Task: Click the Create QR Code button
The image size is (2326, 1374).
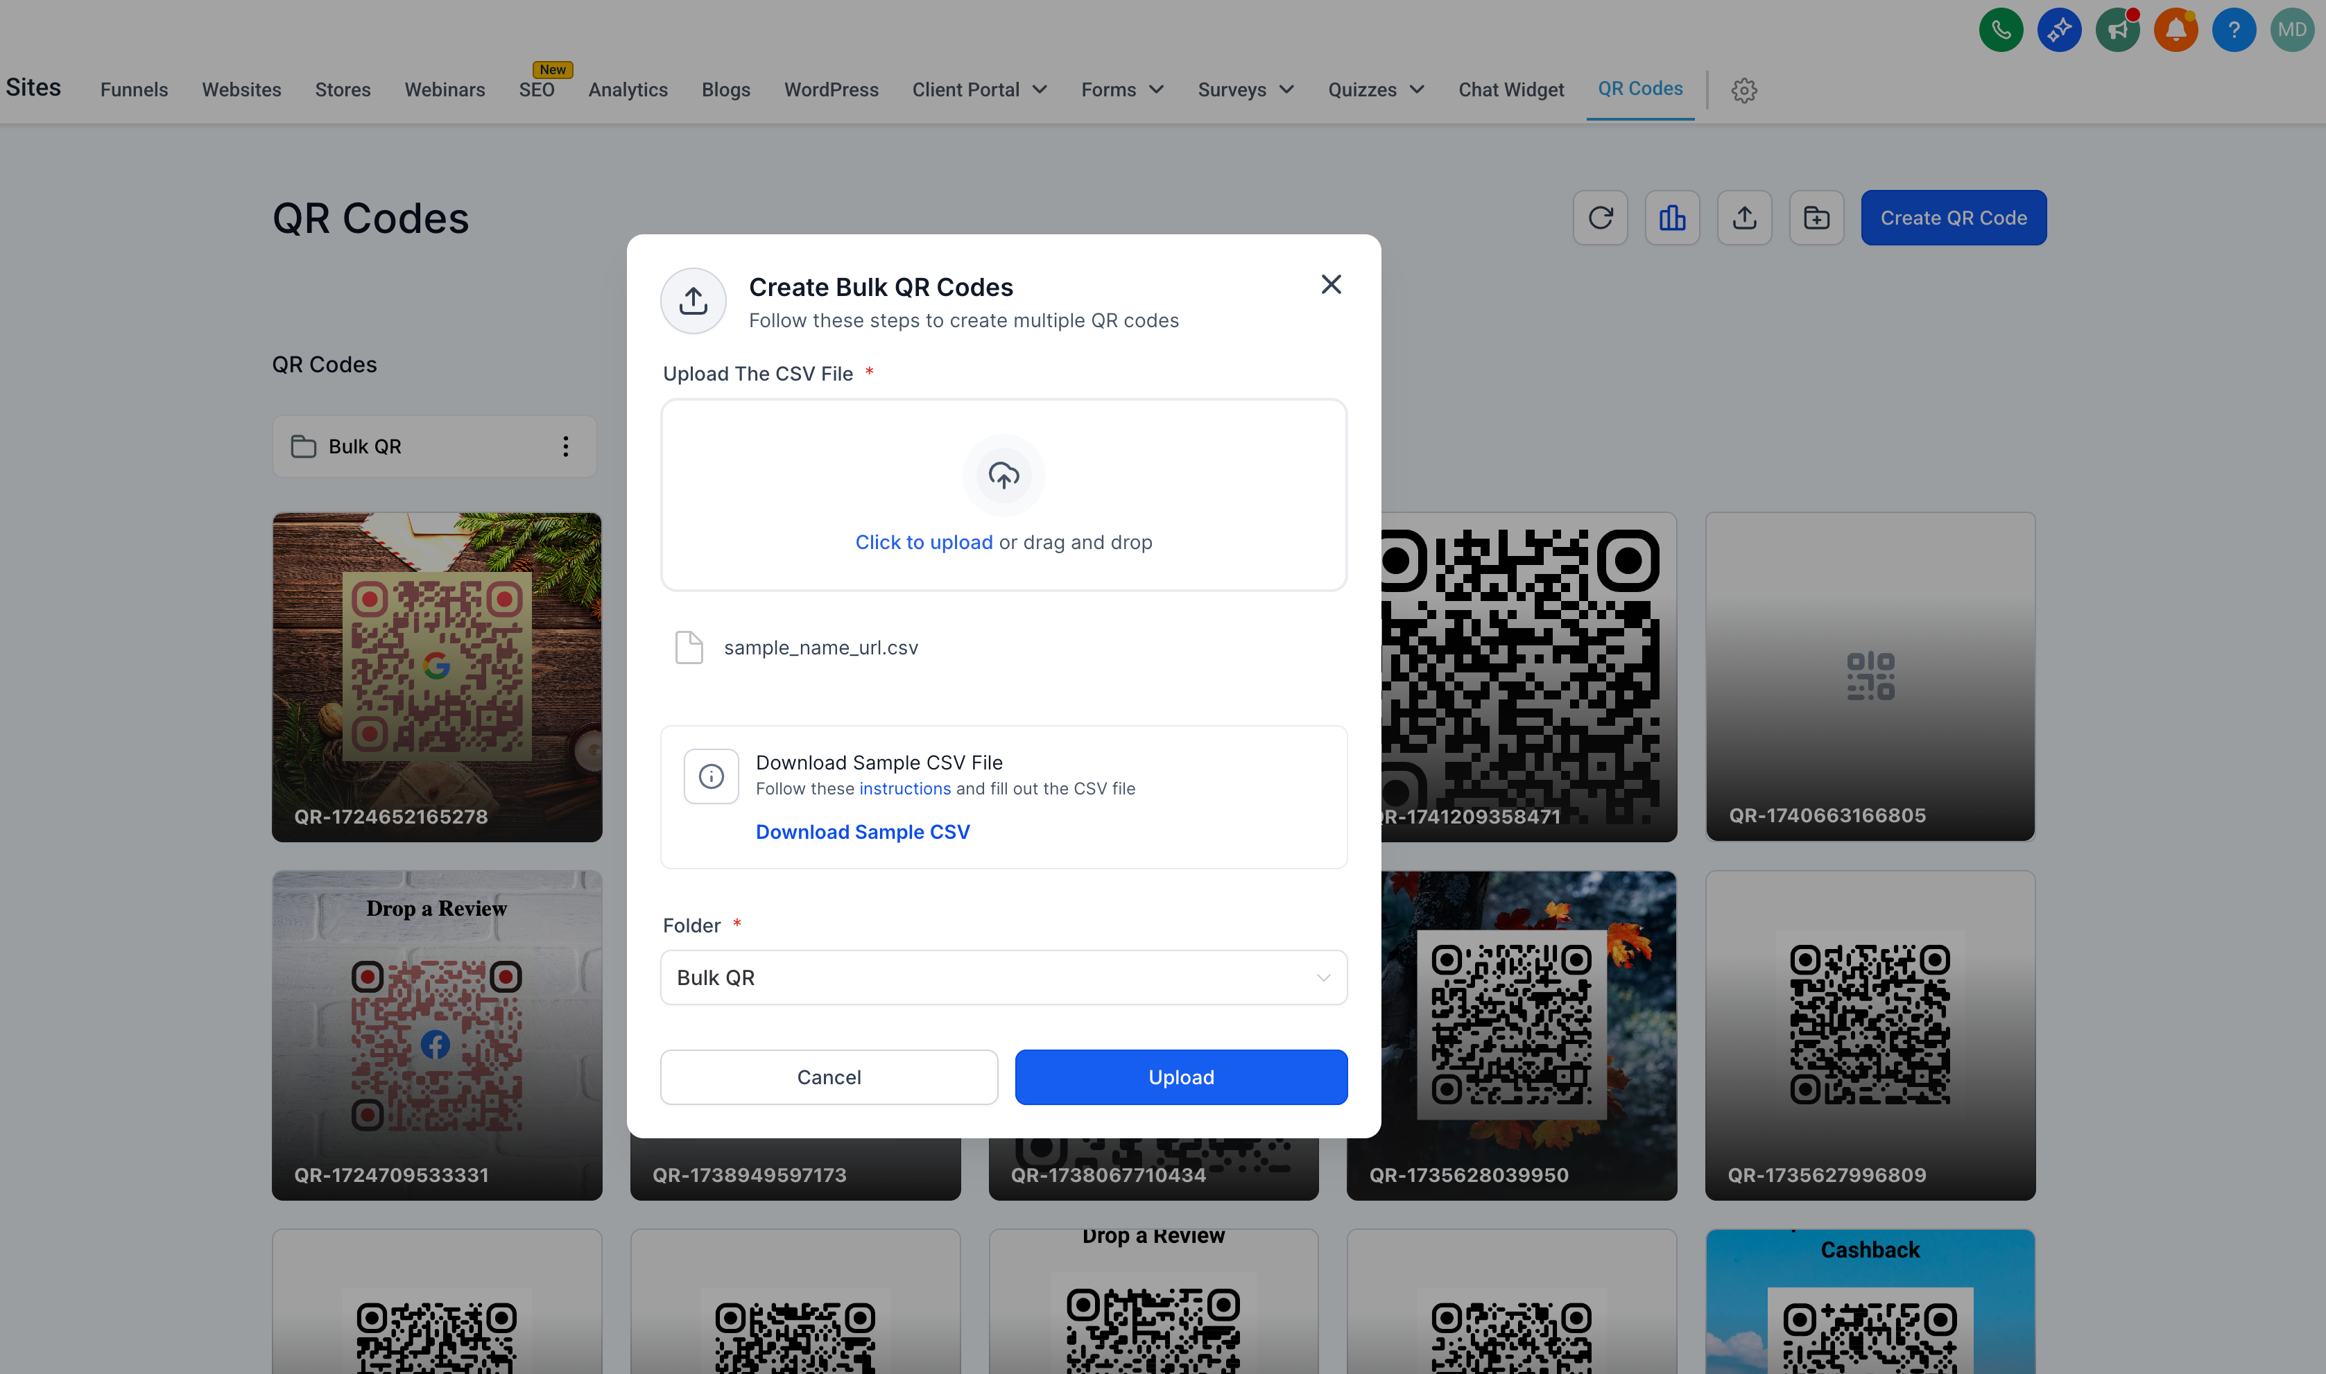Action: [x=1954, y=218]
